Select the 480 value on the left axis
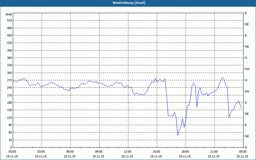This screenshot has height=160, width=256. point(10,28)
